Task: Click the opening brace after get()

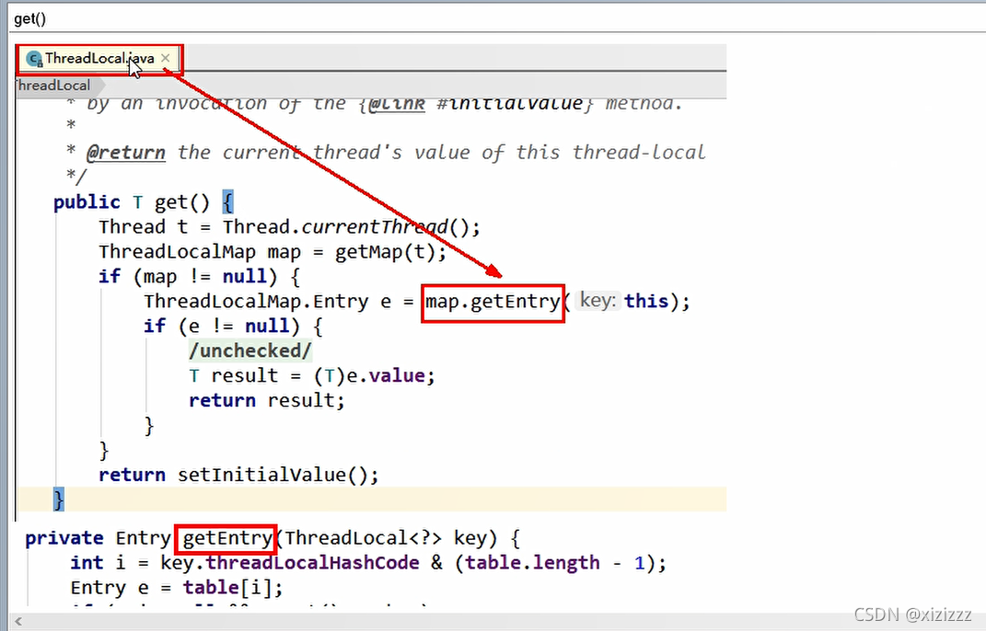Action: pyautogui.click(x=227, y=202)
